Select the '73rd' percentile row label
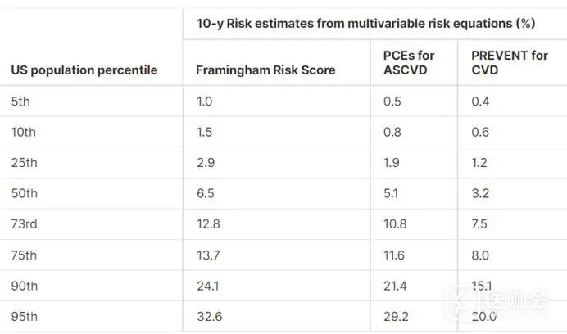567x334 pixels. click(25, 224)
